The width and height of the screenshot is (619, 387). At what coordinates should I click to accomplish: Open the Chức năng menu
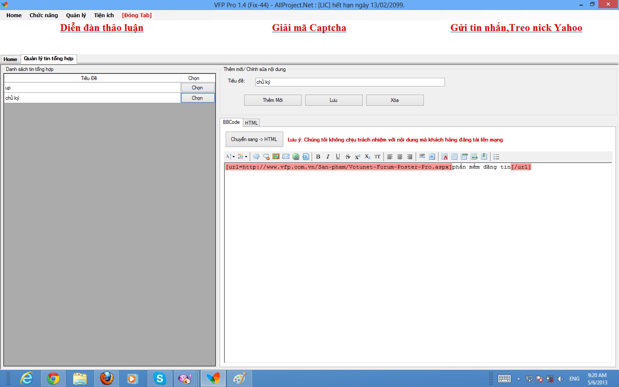coord(44,15)
